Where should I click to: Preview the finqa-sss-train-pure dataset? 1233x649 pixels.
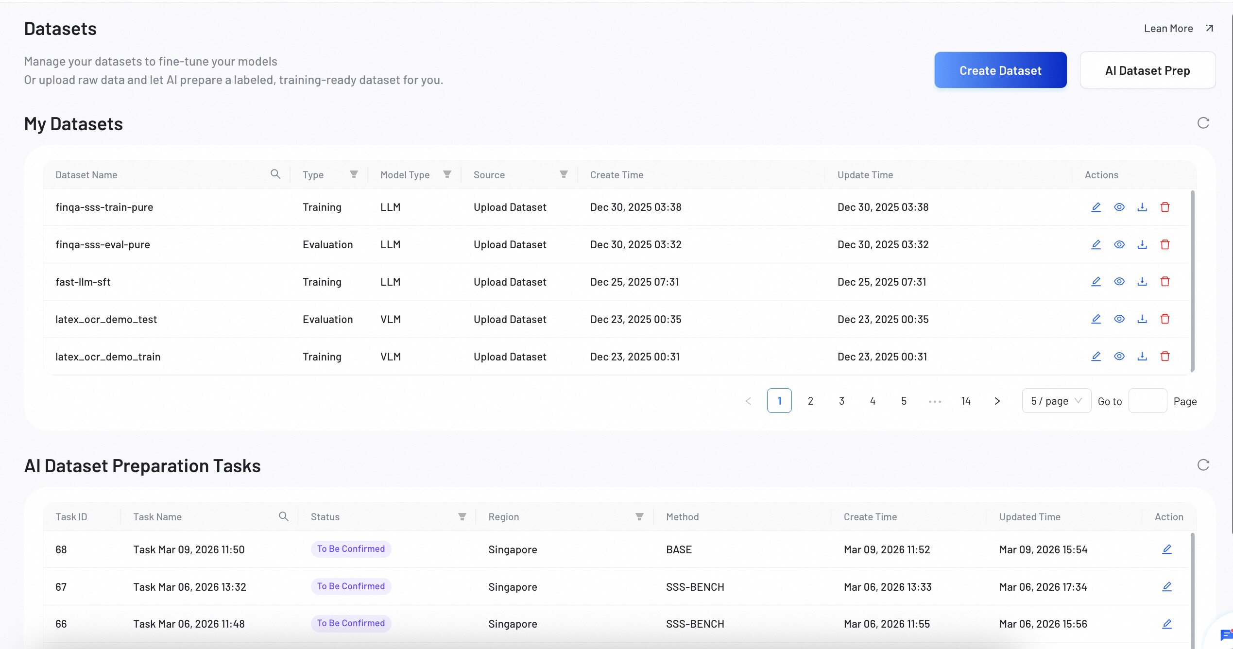pyautogui.click(x=1119, y=207)
